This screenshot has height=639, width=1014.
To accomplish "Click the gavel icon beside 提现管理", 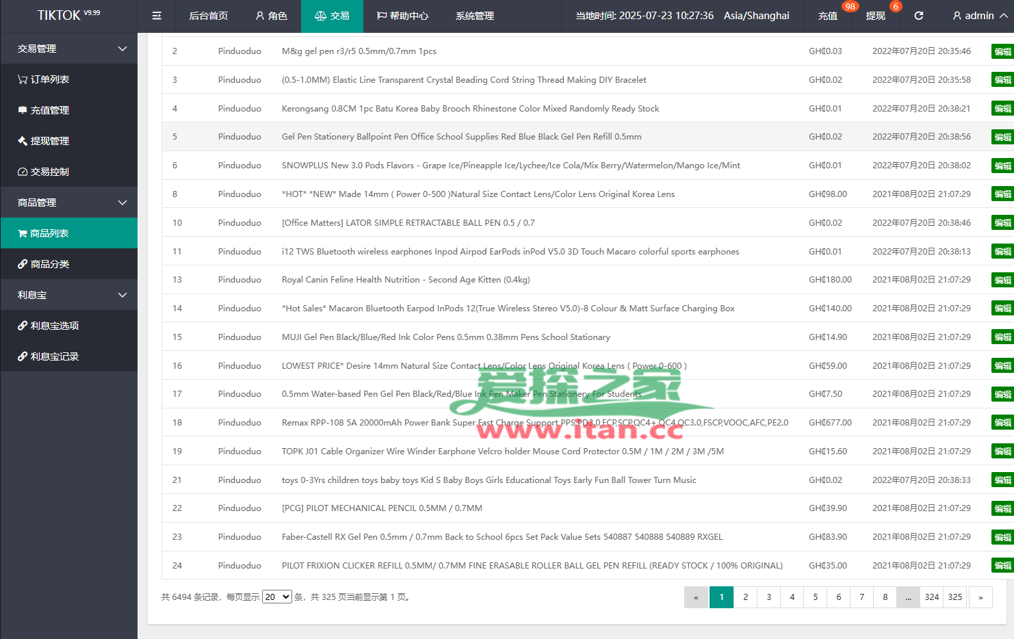I will (23, 141).
